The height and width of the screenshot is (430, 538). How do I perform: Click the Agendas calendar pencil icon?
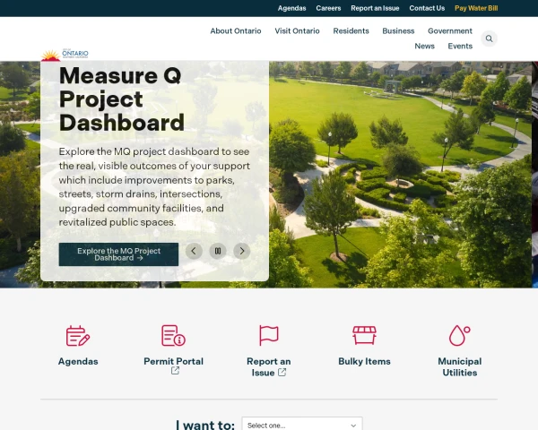(78, 336)
